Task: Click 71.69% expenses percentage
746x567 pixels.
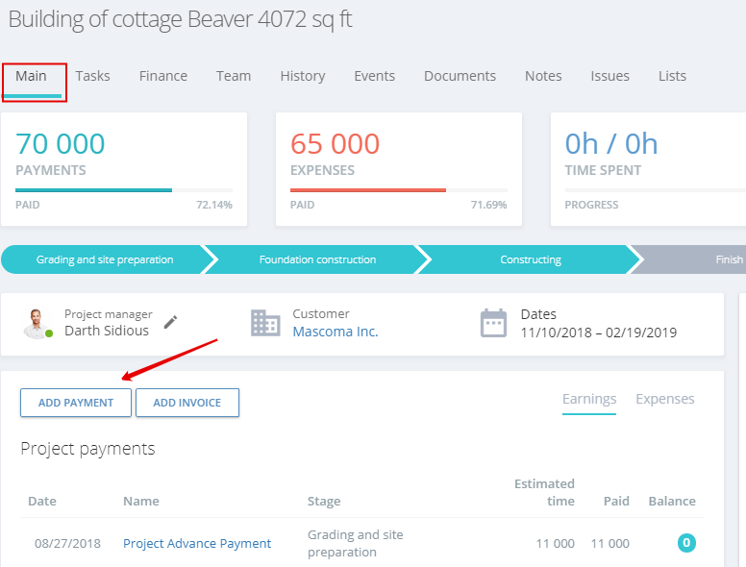Action: tap(488, 205)
